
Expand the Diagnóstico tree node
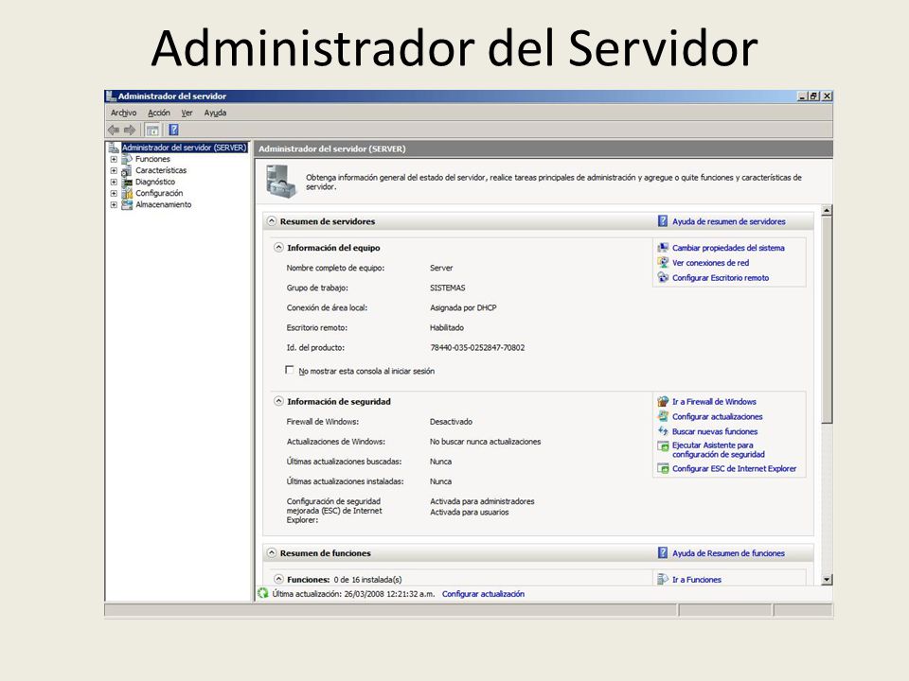[114, 182]
